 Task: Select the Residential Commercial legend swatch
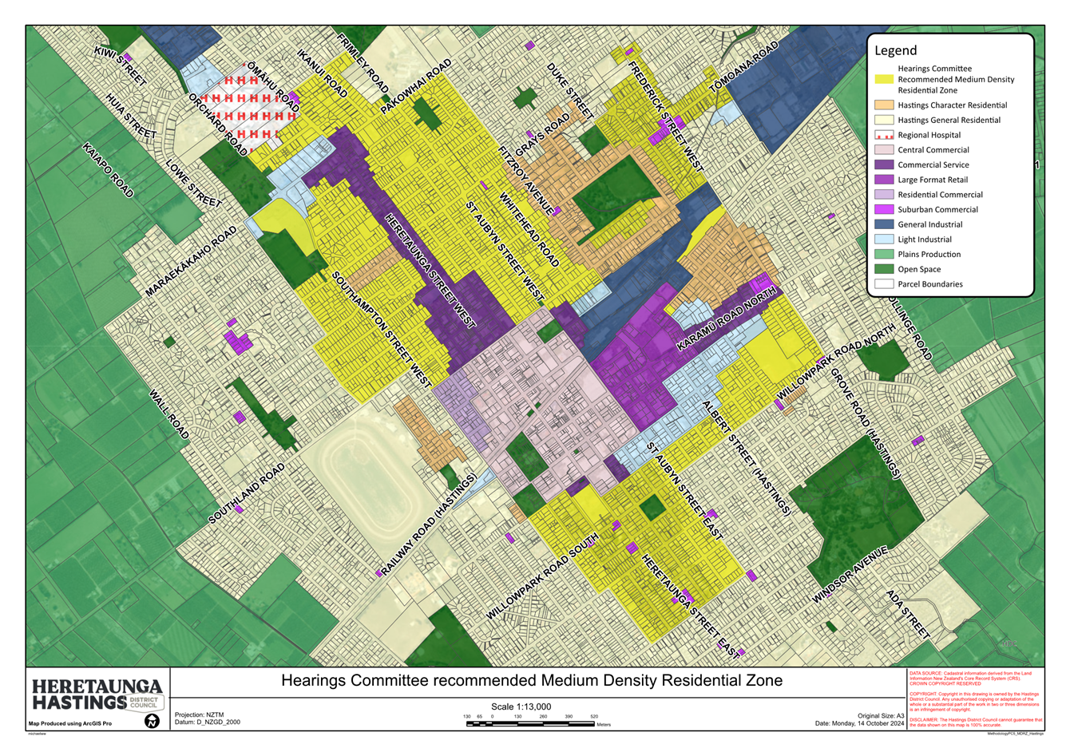click(883, 194)
